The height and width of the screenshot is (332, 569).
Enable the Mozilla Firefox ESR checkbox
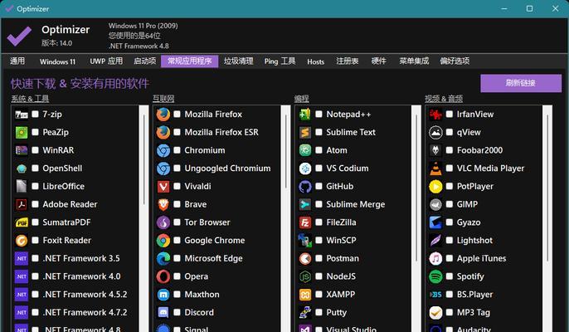[x=178, y=132]
